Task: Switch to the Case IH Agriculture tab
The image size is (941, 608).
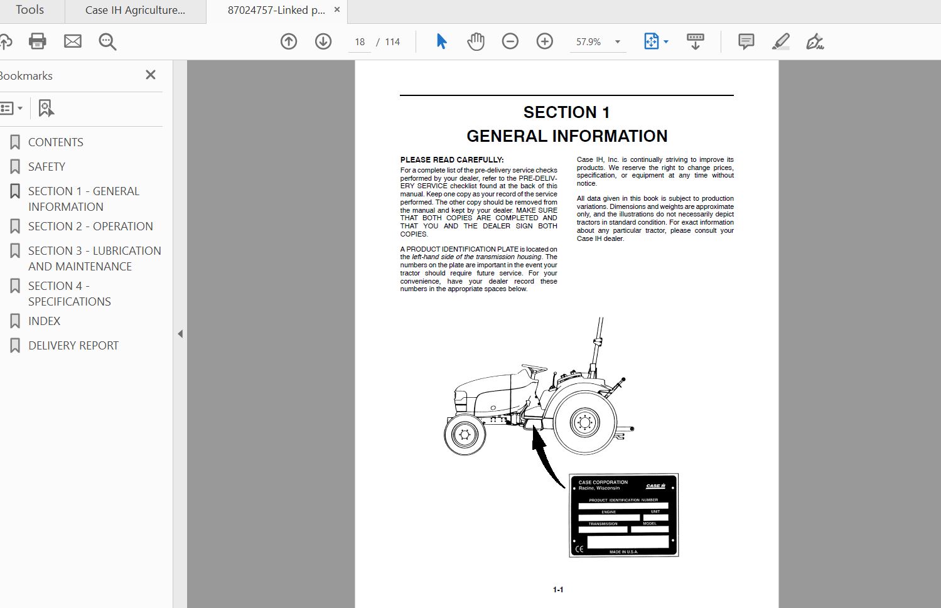Action: click(x=134, y=10)
